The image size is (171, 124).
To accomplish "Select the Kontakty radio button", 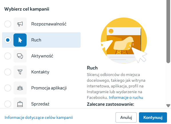I will coord(8,72).
